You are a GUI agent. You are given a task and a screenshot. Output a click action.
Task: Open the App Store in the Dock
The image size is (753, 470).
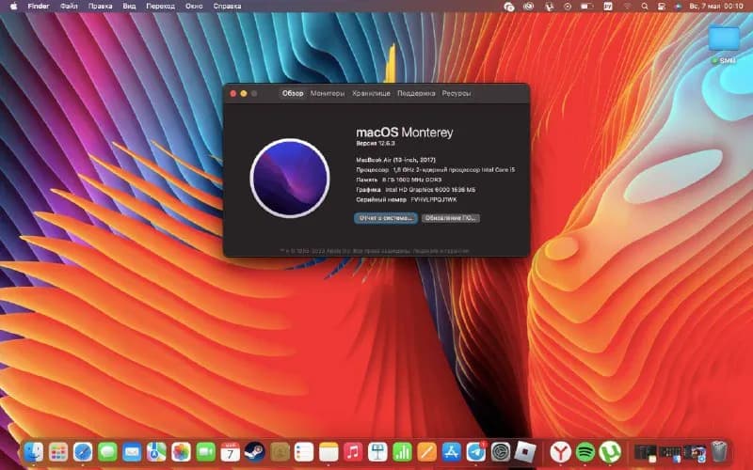452,452
